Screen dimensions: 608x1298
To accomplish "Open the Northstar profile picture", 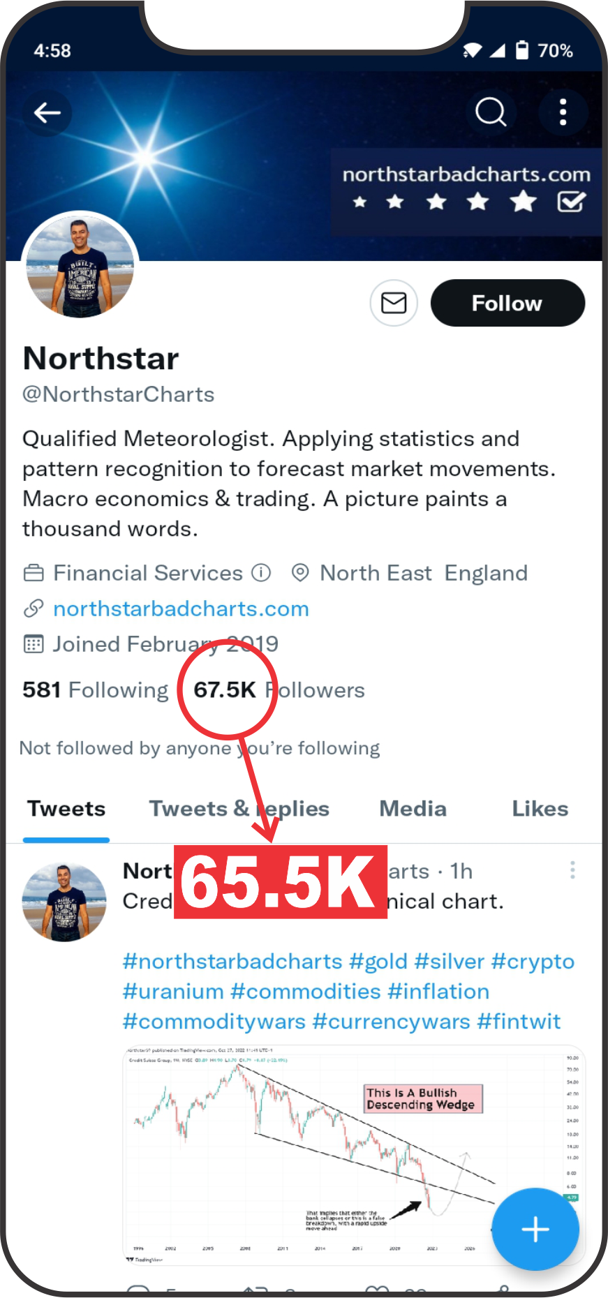I will [80, 267].
